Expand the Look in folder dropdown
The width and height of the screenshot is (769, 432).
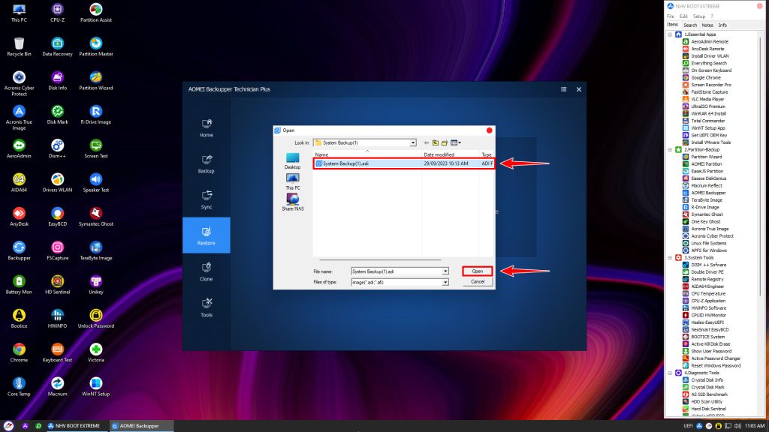pyautogui.click(x=413, y=142)
